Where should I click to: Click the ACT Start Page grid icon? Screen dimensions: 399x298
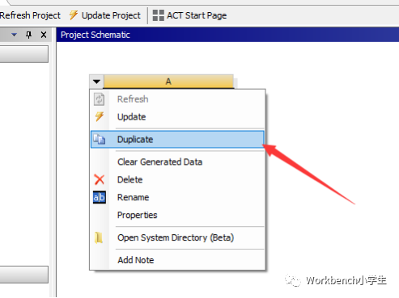pos(159,15)
